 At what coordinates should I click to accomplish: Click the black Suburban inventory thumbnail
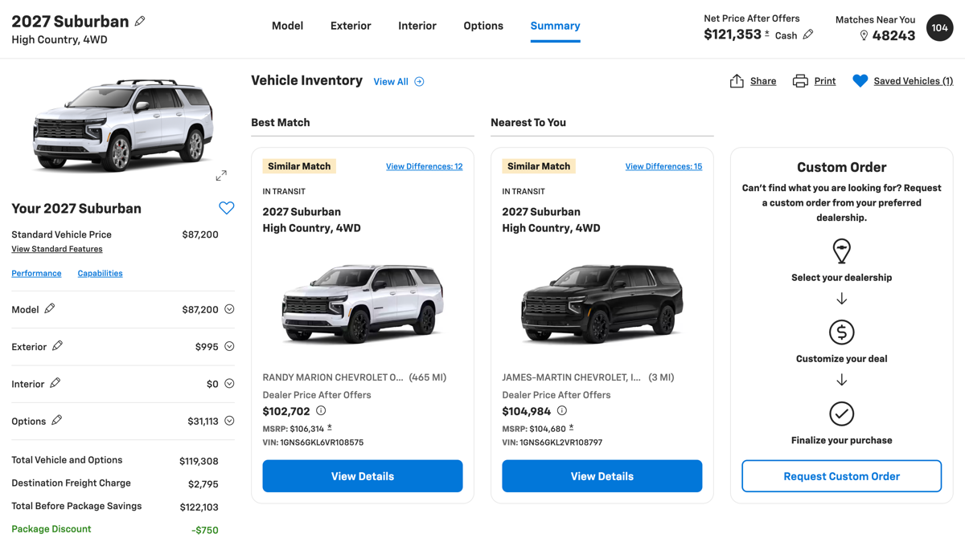602,304
